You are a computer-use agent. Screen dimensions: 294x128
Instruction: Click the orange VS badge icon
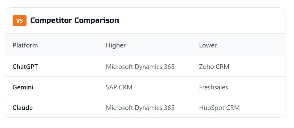[x=19, y=21]
